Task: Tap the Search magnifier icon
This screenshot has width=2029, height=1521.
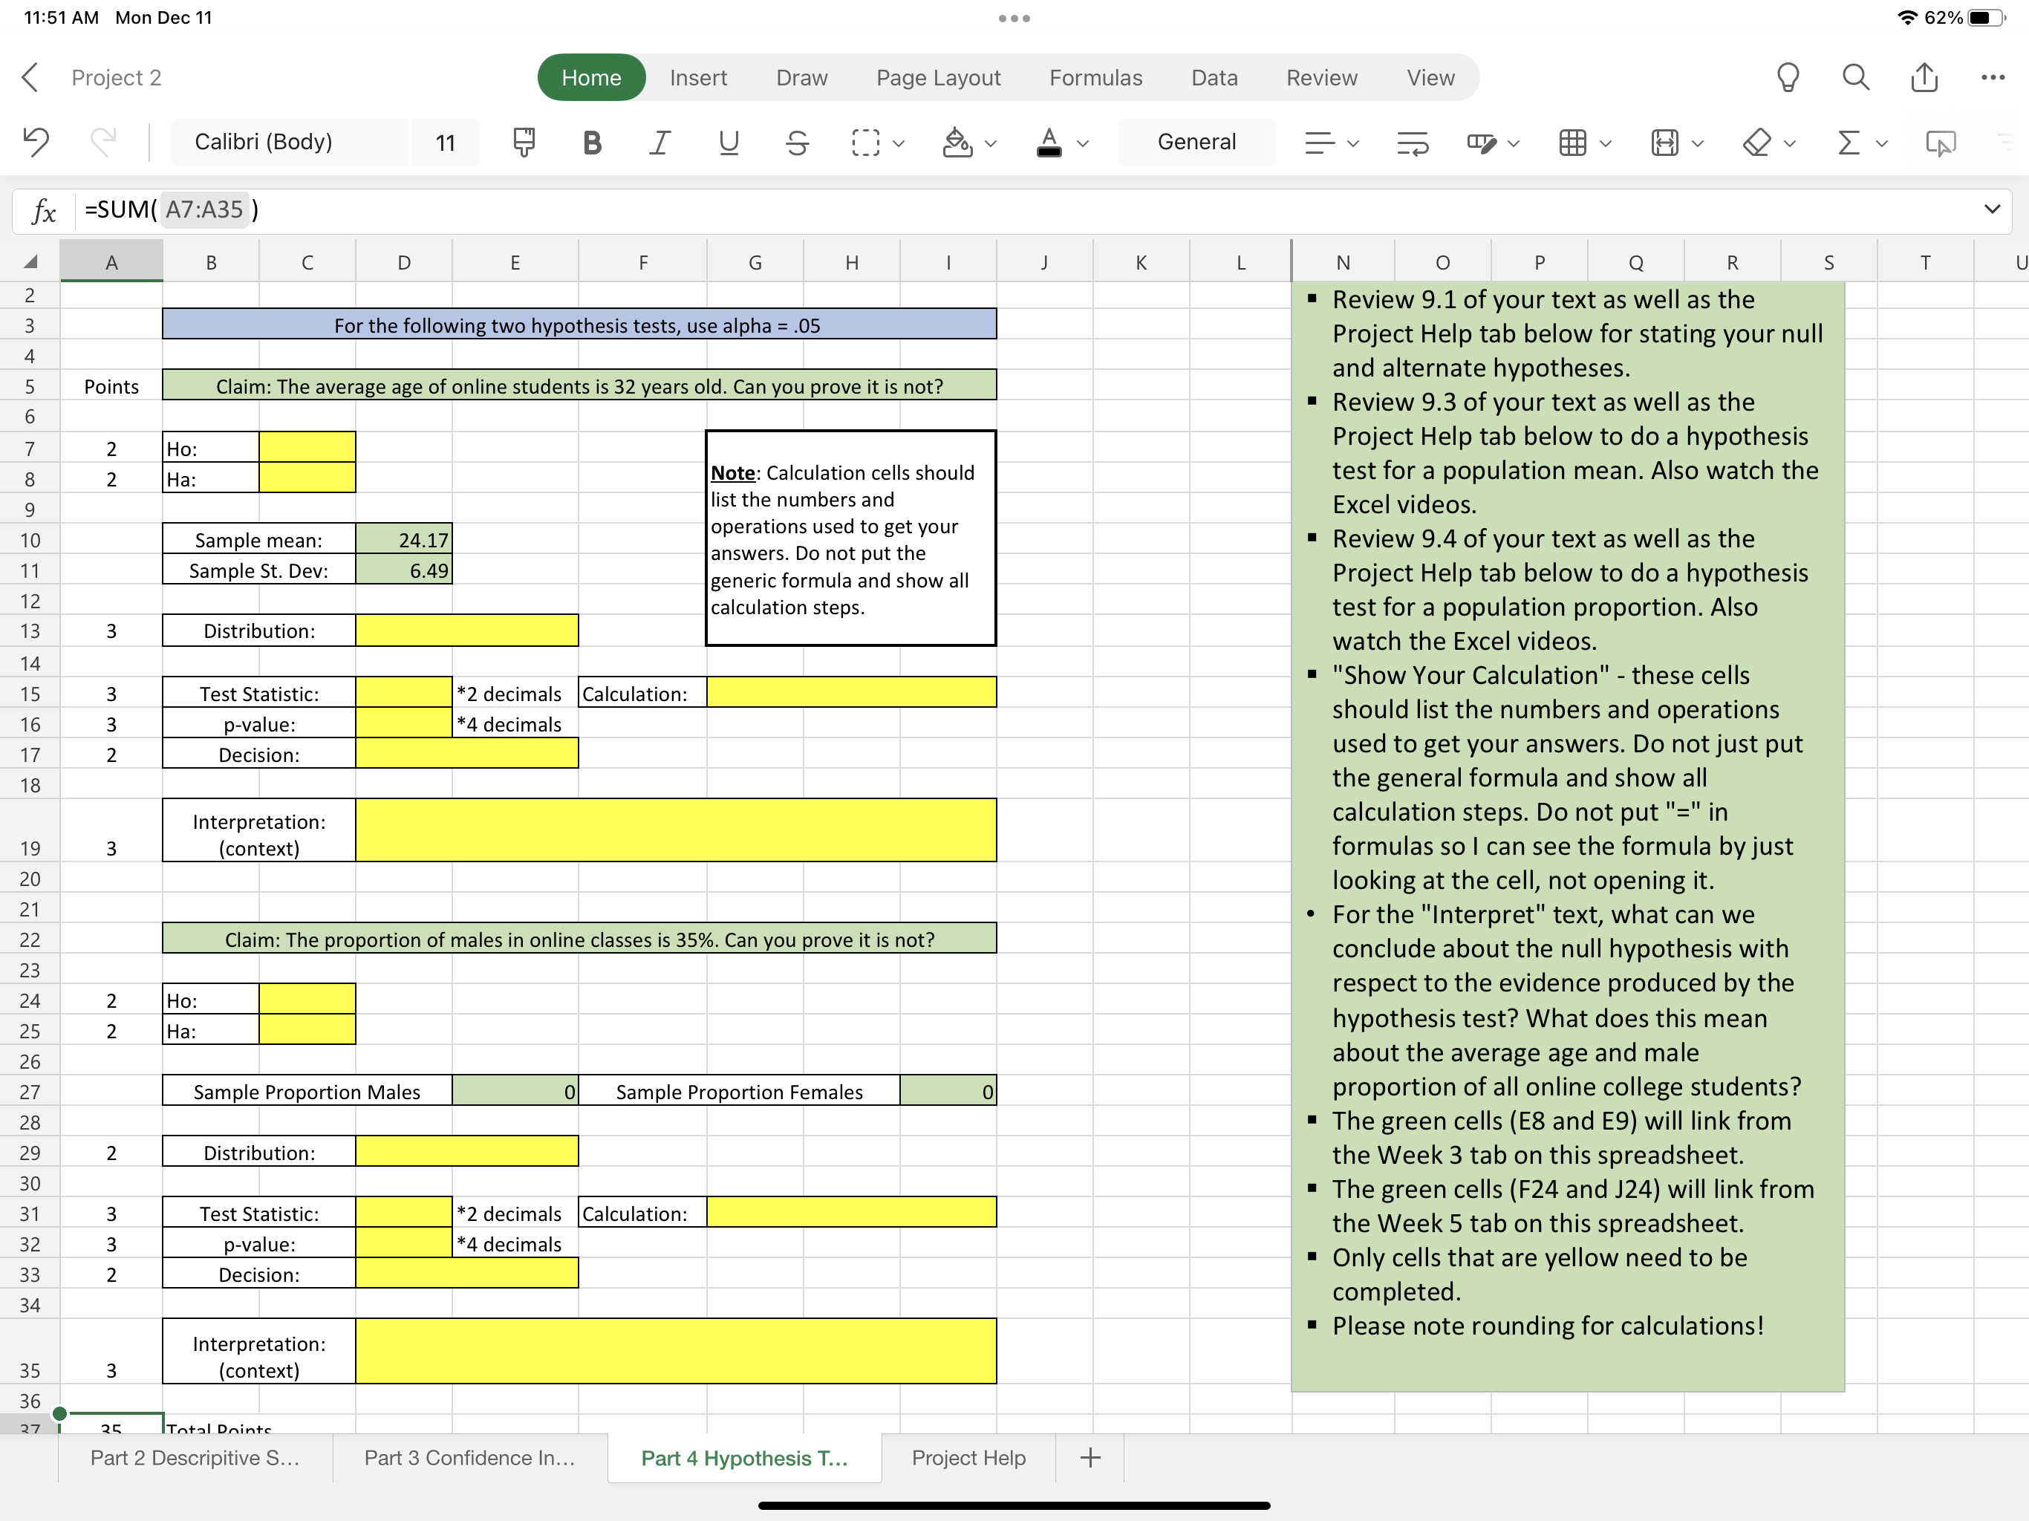Action: coord(1856,78)
